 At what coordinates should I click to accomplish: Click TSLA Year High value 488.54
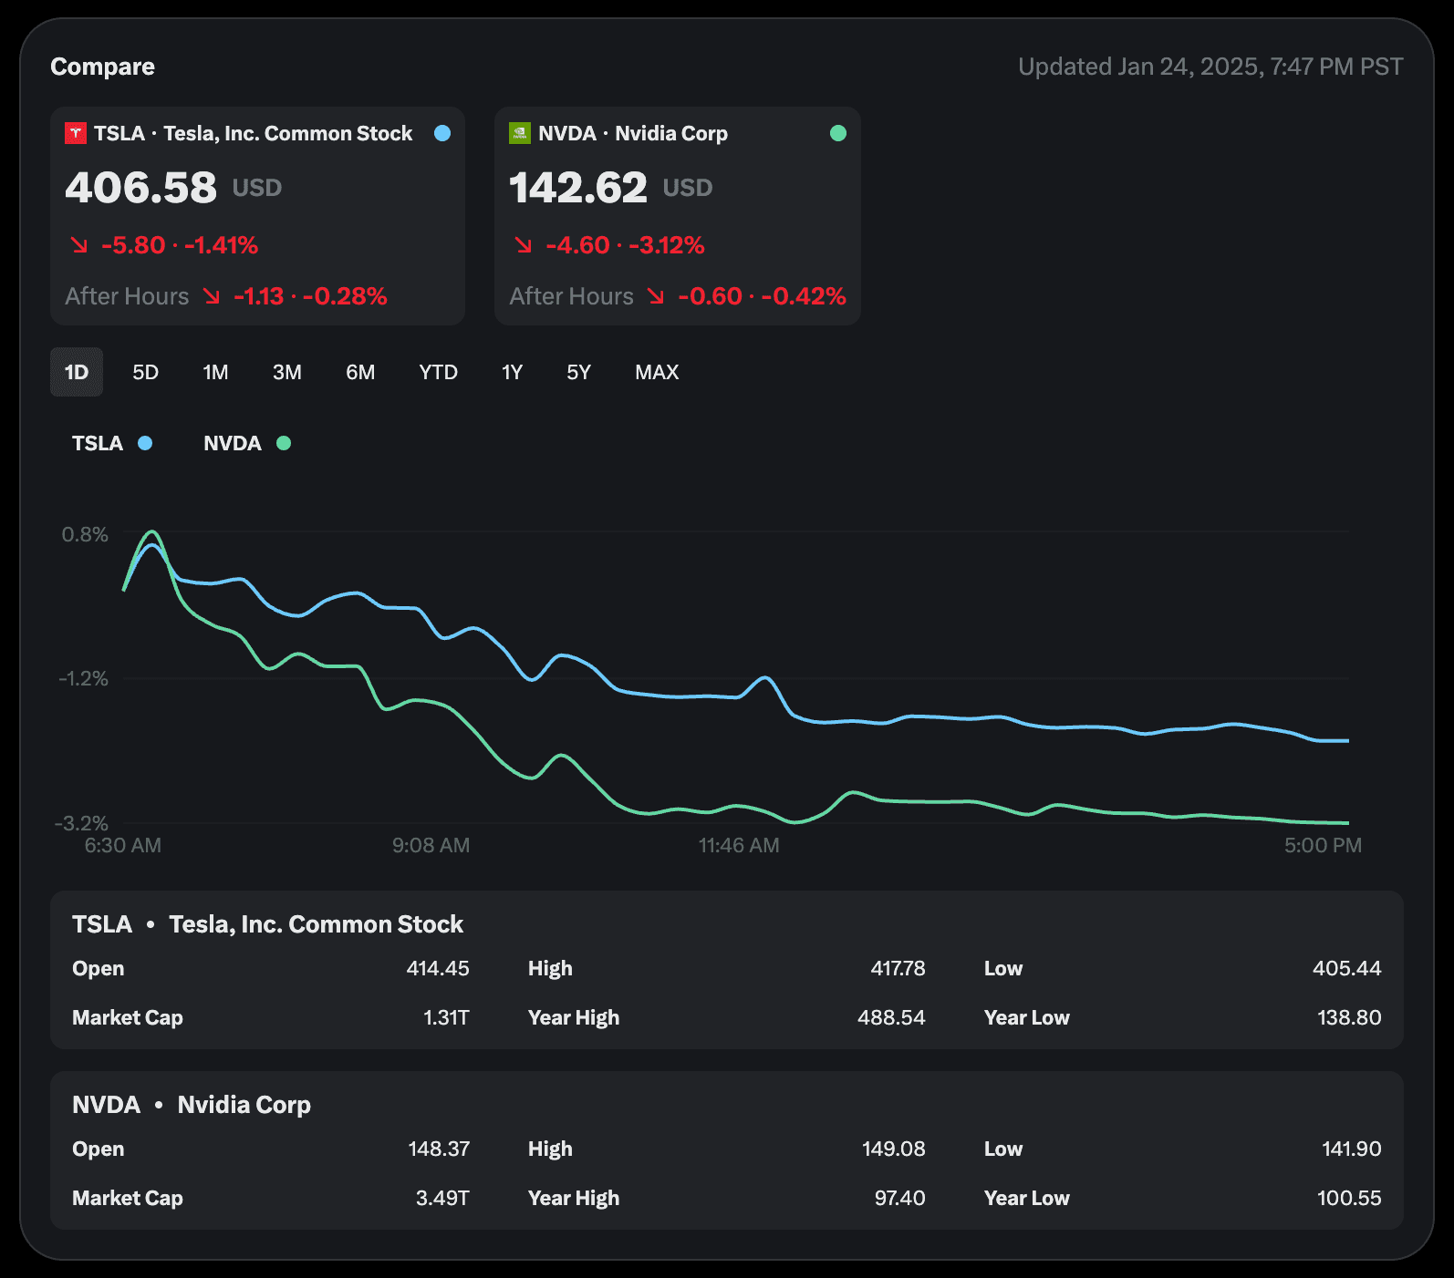click(891, 1017)
